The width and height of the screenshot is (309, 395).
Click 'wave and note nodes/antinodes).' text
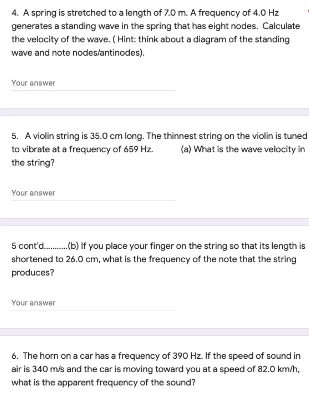coord(78,53)
